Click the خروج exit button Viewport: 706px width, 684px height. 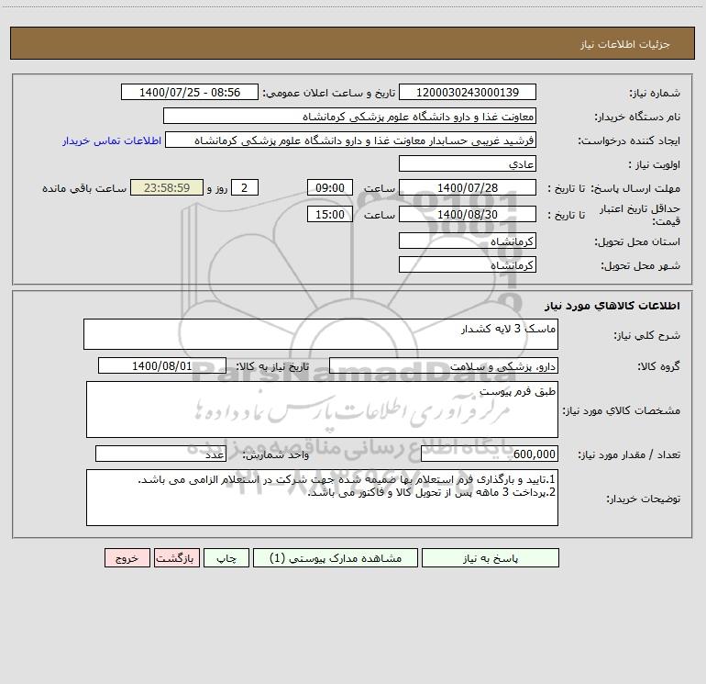point(127,557)
